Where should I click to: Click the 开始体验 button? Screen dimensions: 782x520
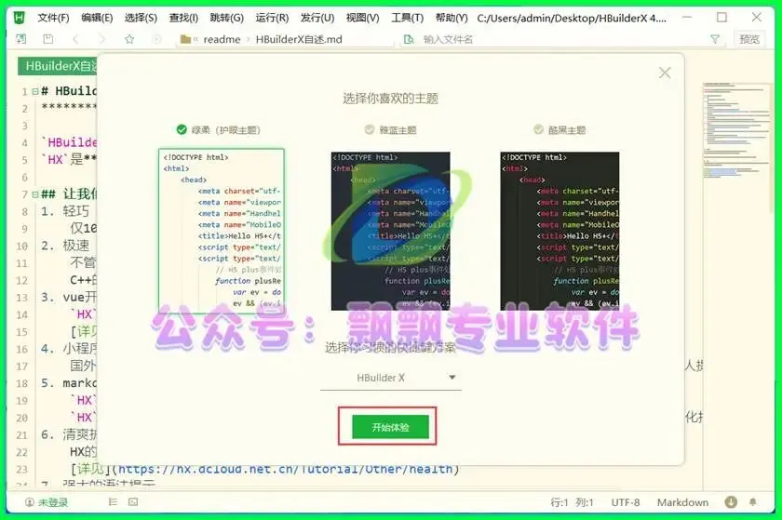[x=390, y=427]
